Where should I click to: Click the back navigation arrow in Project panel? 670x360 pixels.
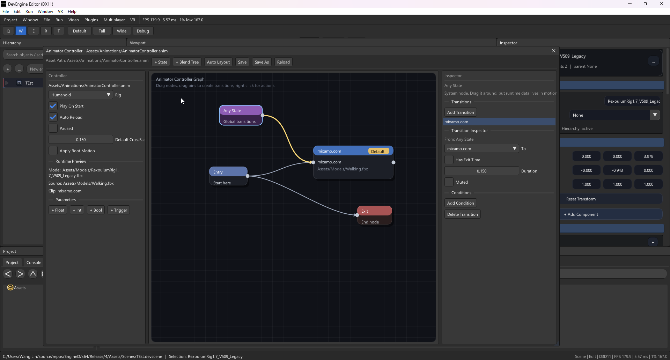tap(8, 274)
